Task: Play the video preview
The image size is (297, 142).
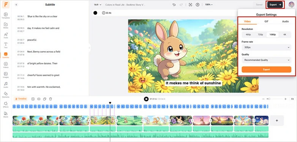Action: pos(146,99)
